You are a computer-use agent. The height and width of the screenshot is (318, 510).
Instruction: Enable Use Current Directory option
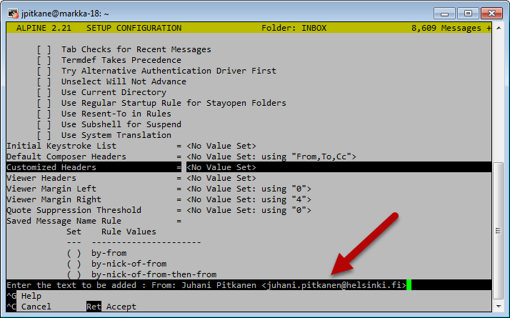(44, 92)
